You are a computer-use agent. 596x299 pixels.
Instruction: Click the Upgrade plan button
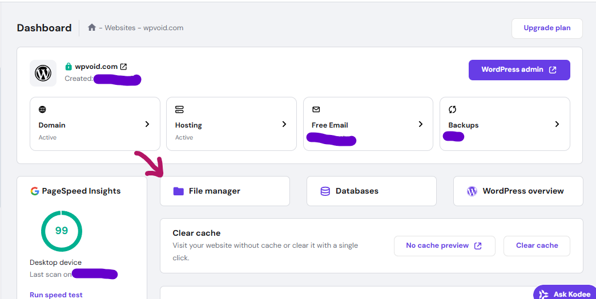pyautogui.click(x=547, y=28)
